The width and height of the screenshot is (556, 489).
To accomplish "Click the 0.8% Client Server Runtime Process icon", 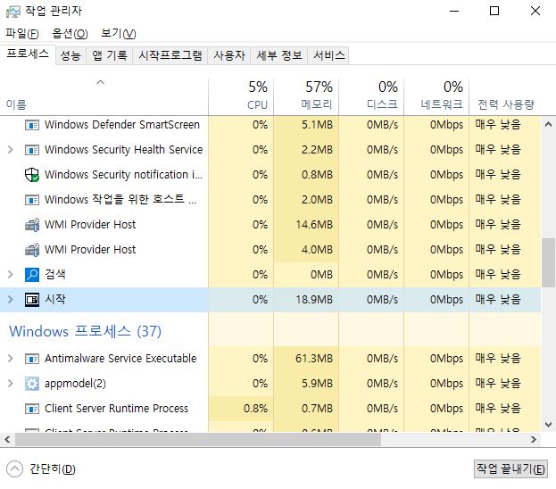I will (32, 409).
